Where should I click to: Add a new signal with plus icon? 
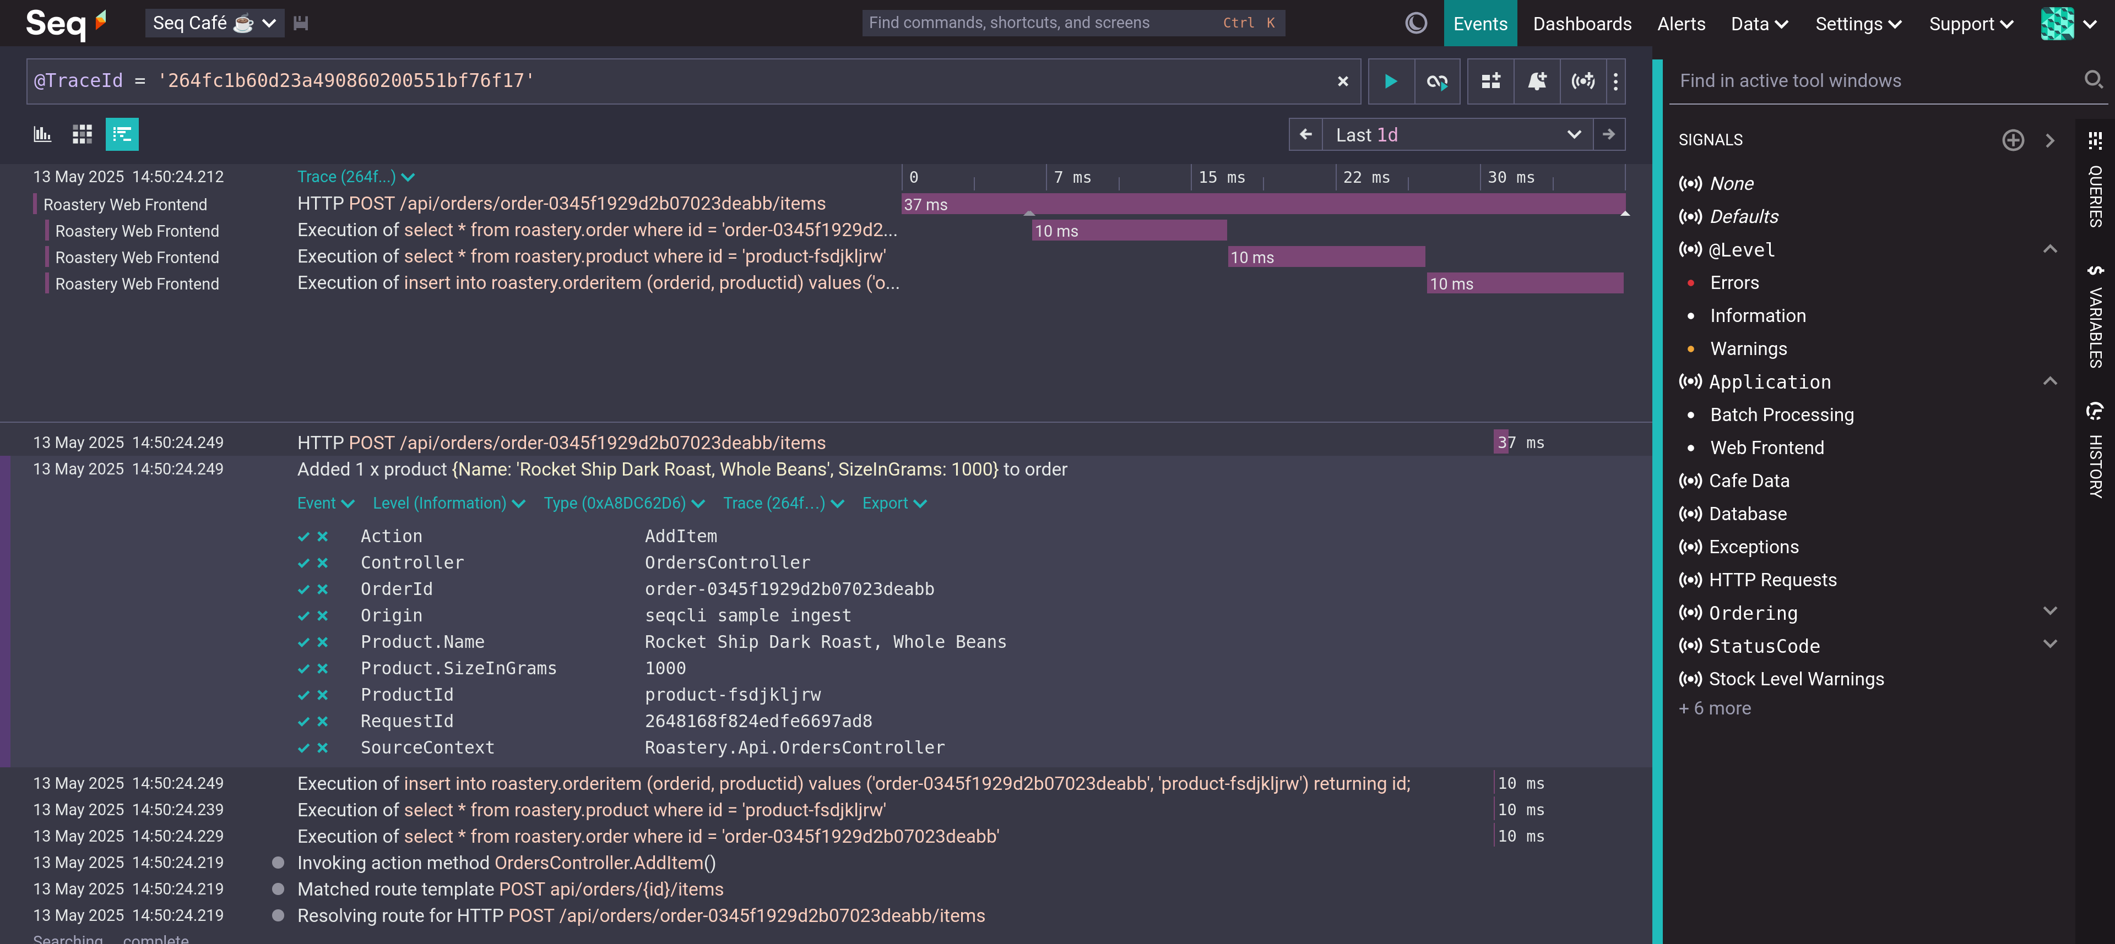tap(2013, 140)
